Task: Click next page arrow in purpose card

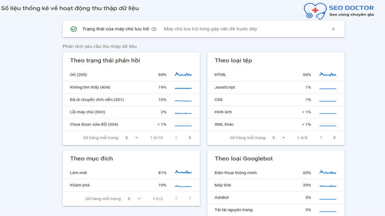Action: point(190,198)
